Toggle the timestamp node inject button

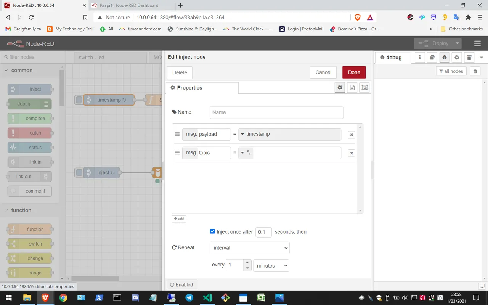click(x=79, y=100)
